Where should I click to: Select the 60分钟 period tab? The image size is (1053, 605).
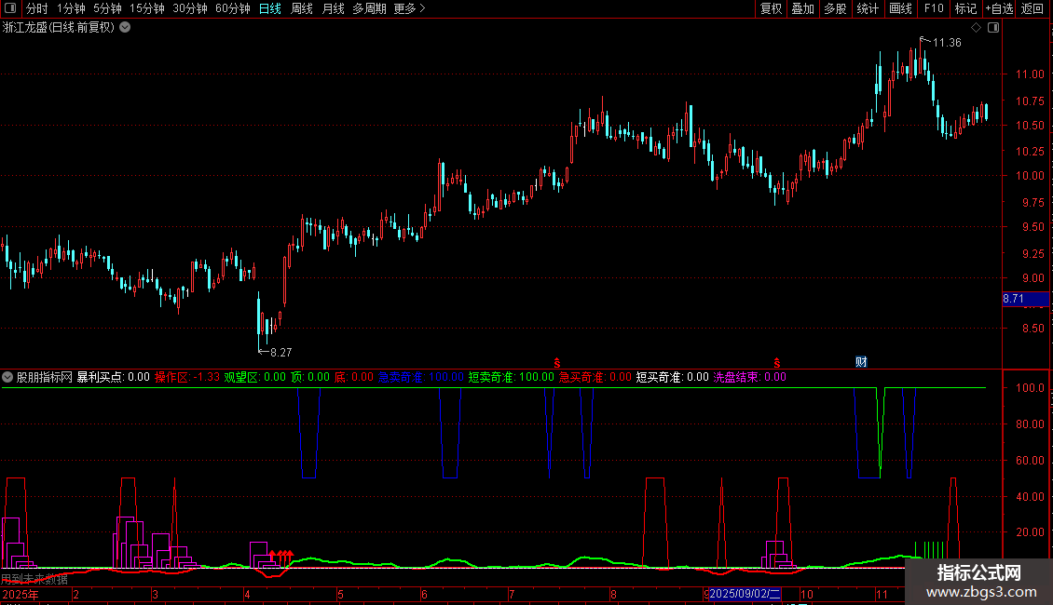point(232,8)
